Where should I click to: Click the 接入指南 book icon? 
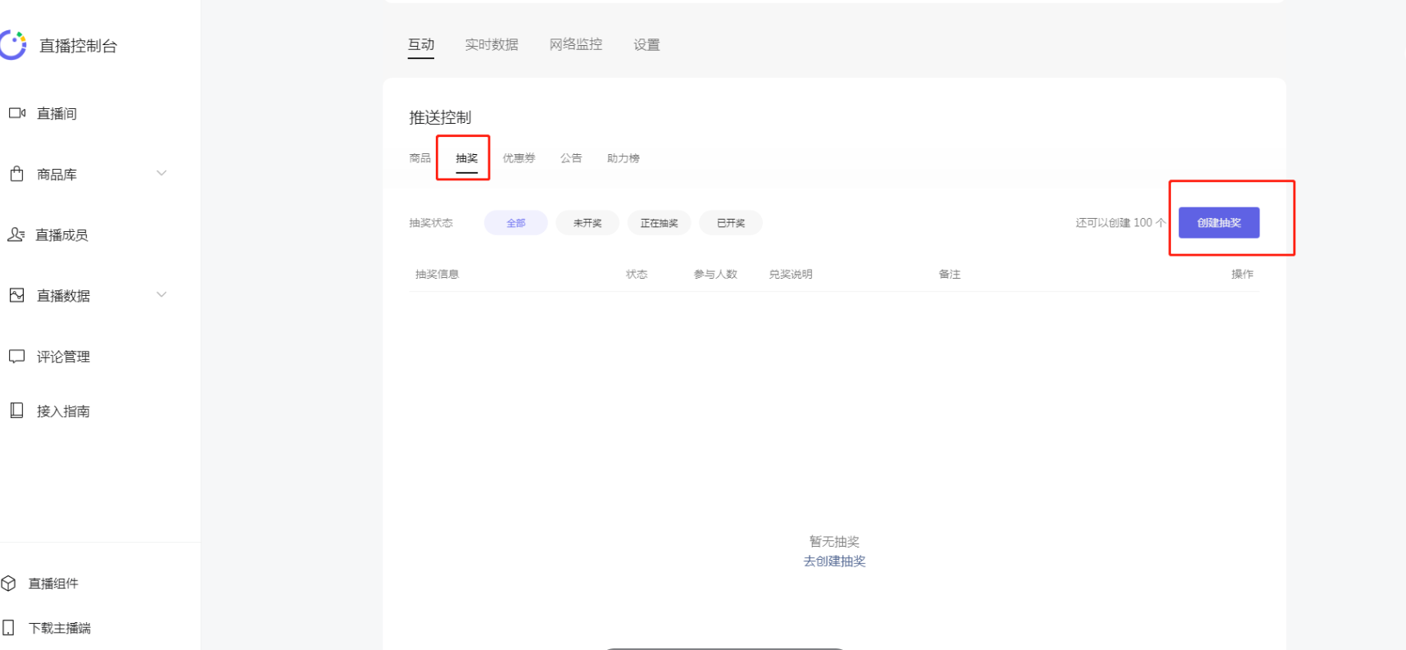tap(16, 411)
